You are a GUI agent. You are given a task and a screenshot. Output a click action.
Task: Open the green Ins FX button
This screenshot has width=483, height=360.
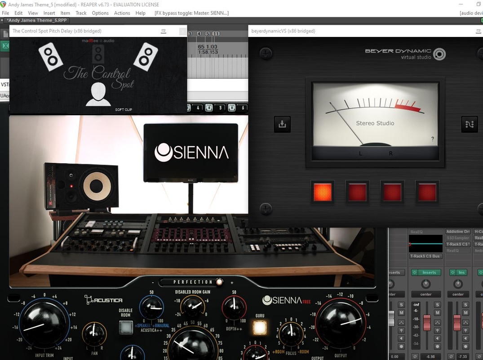(461, 272)
